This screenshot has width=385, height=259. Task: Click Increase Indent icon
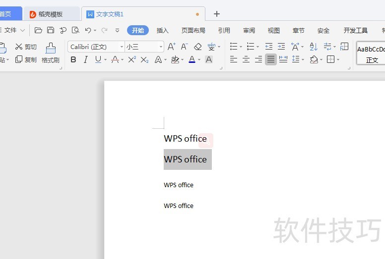point(281,47)
